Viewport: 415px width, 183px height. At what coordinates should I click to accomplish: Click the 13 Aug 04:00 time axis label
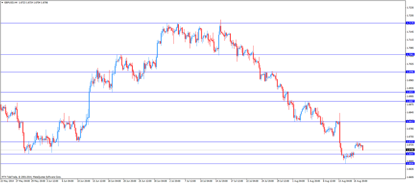click(344, 181)
